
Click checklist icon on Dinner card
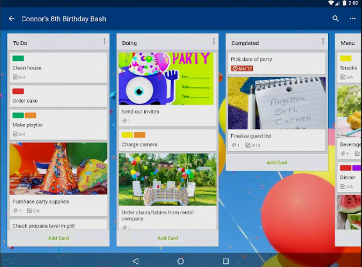(343, 186)
